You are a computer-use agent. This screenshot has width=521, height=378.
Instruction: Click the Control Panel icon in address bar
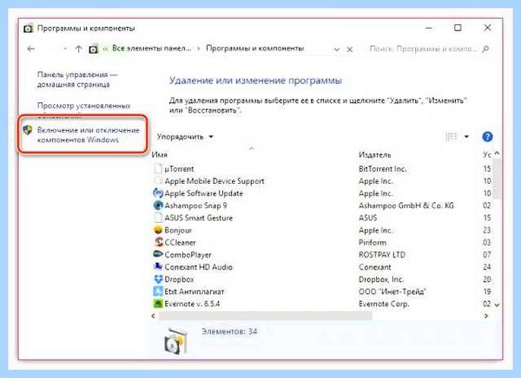click(x=94, y=49)
